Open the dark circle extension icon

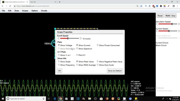click(161, 6)
